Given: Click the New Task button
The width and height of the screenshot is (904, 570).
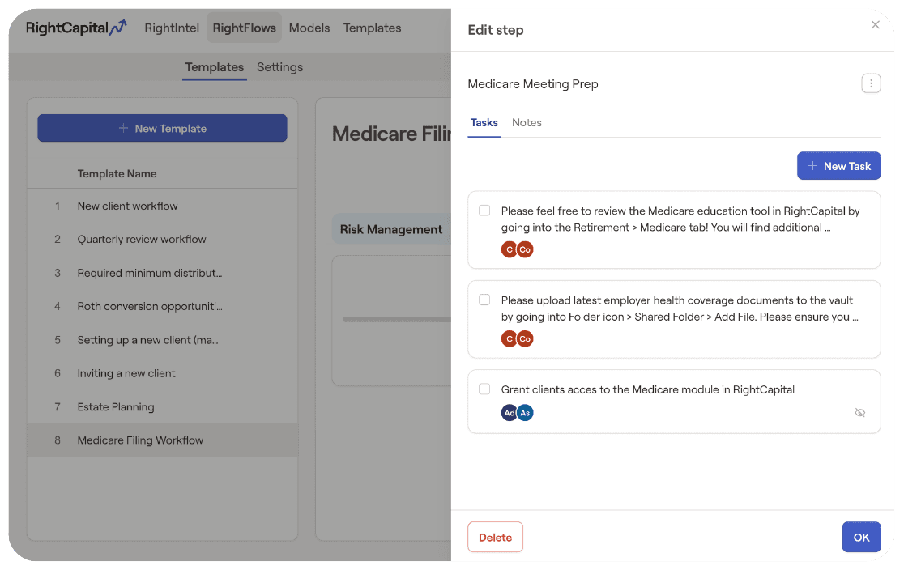Looking at the screenshot, I should point(838,166).
